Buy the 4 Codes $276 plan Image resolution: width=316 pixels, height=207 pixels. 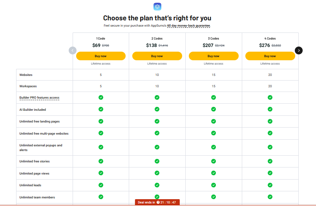coord(270,56)
